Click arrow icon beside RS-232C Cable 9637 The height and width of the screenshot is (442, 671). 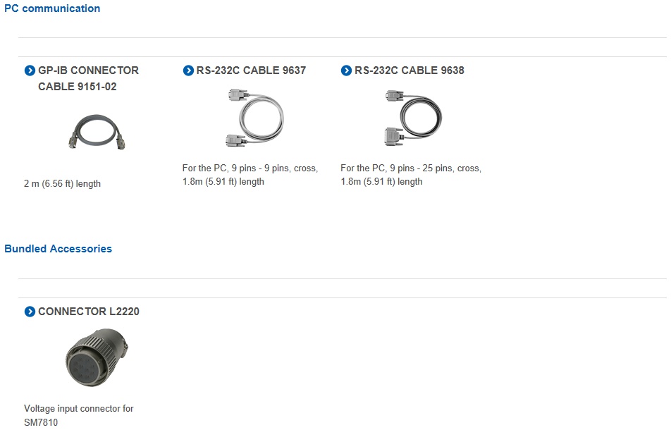[x=188, y=70]
